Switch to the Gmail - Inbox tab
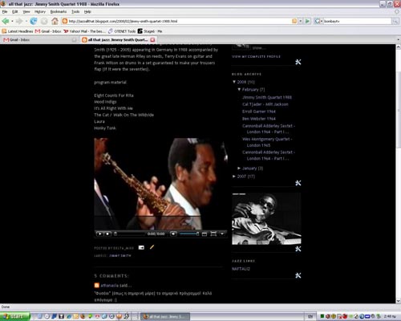Screen dimensions: 401x321 (x=39, y=40)
